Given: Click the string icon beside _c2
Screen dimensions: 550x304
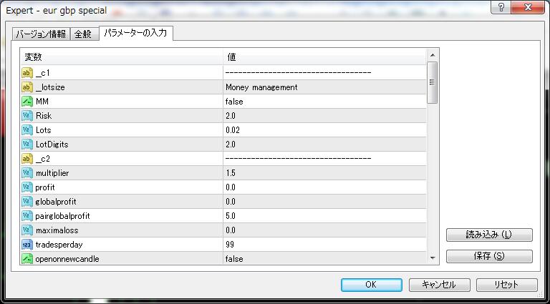Looking at the screenshot, I should [27, 159].
